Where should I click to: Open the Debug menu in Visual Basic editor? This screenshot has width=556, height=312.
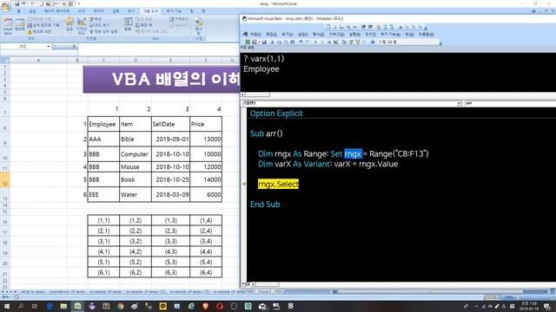click(336, 35)
